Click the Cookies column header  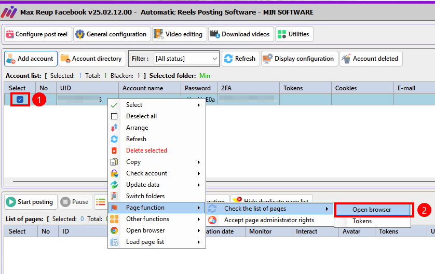[363, 88]
